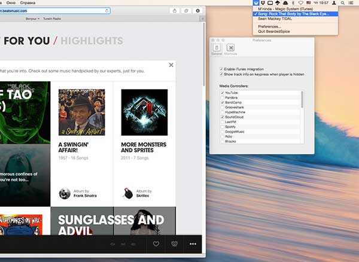Select Song: Rock That Body menu item
The image size is (359, 262).
click(x=296, y=14)
